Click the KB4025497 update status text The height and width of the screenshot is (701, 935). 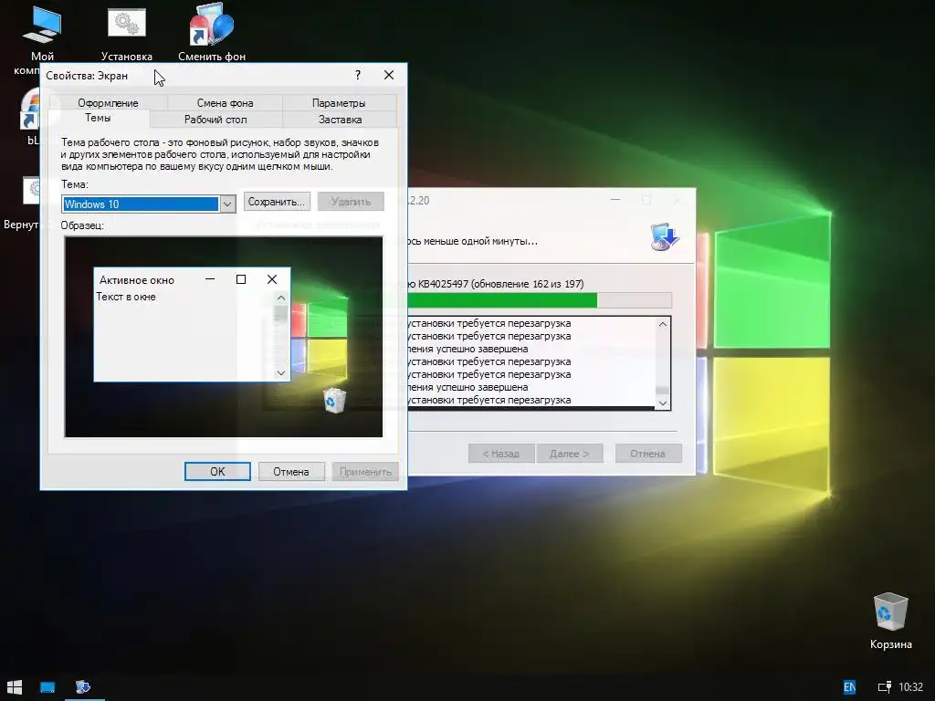pos(496,284)
